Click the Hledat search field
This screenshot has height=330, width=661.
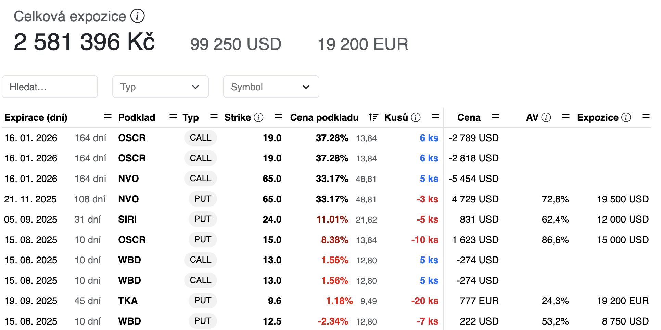point(50,87)
